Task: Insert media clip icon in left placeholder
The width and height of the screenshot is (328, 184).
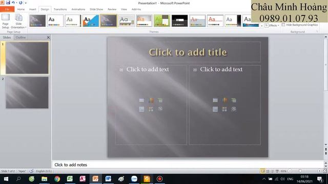Action: point(160,109)
